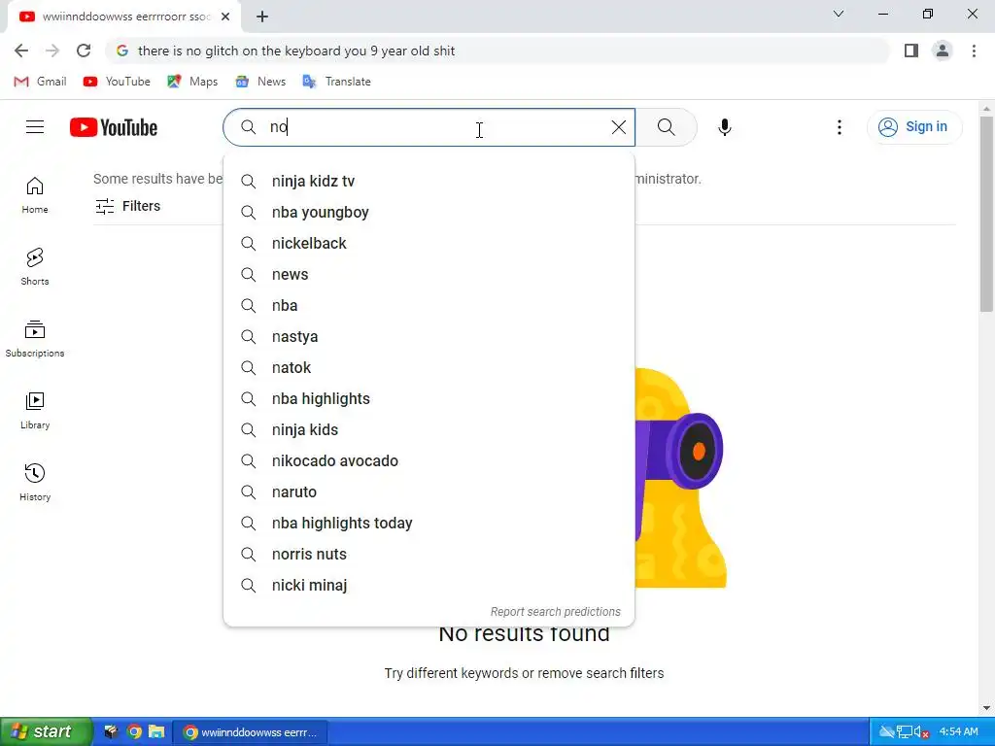Open YouTube settings three-dot menu
This screenshot has height=746, width=995.
[839, 127]
